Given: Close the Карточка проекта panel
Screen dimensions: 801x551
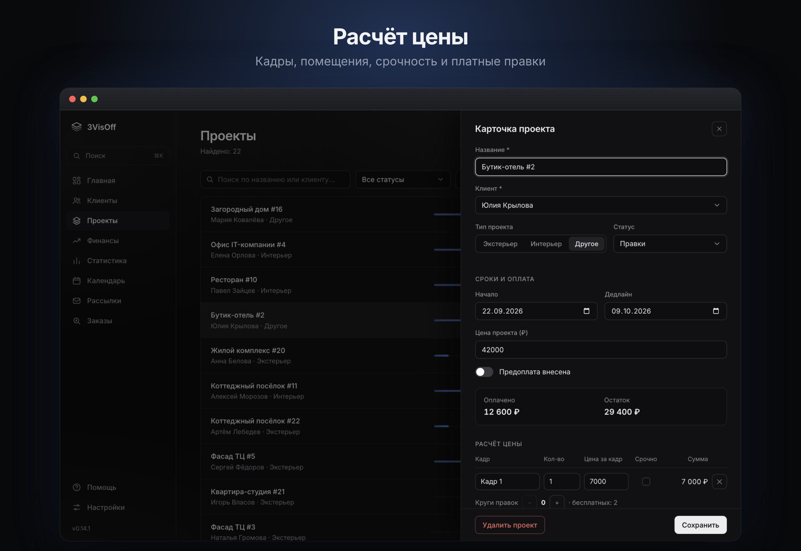Looking at the screenshot, I should (x=719, y=129).
